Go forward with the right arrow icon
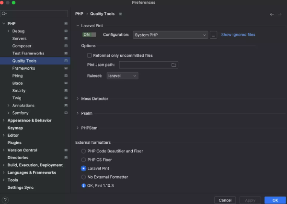Viewport: 287px width, 204px height. pos(280,14)
